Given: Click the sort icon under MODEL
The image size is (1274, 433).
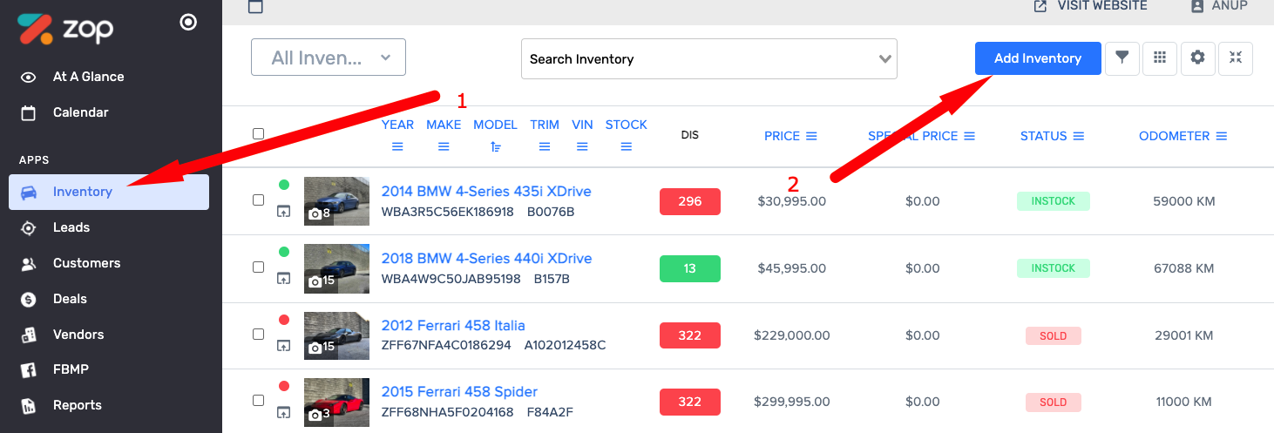Looking at the screenshot, I should click(x=496, y=147).
